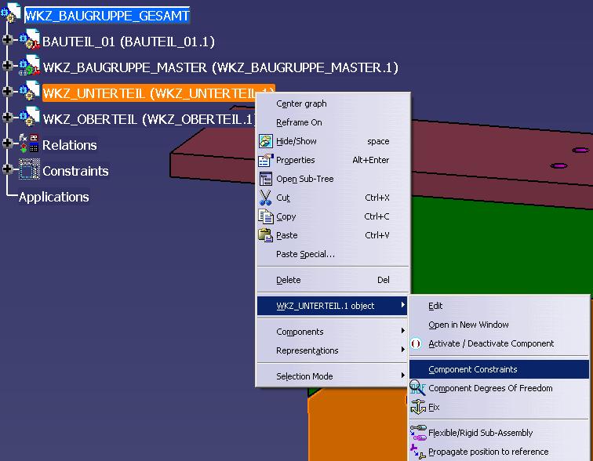
Task: Select Propagate position to reference entry
Action: point(499,452)
